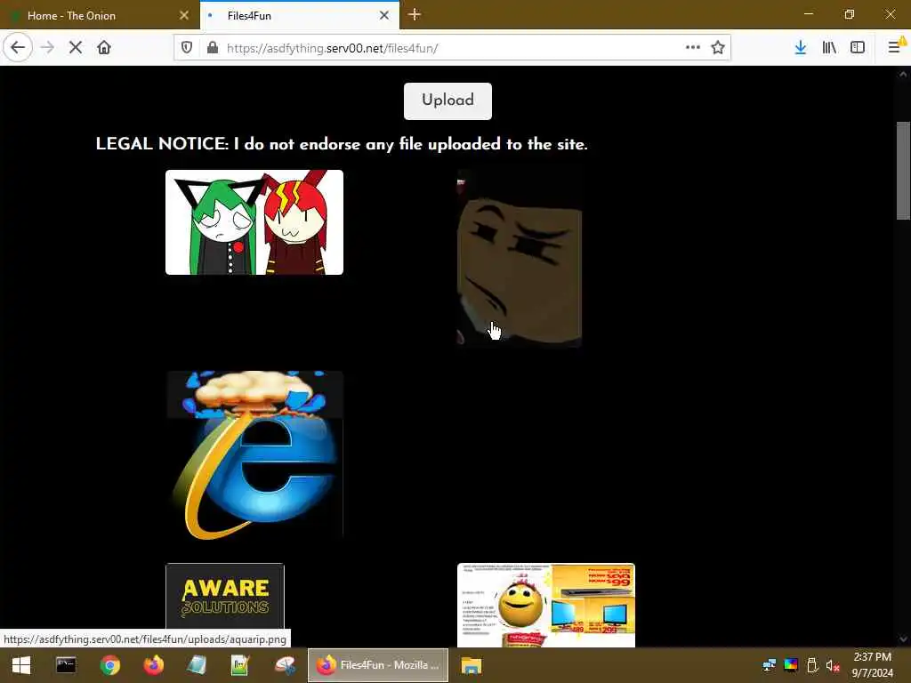The width and height of the screenshot is (911, 683).
Task: Click the colorful display tray icon
Action: 791,665
